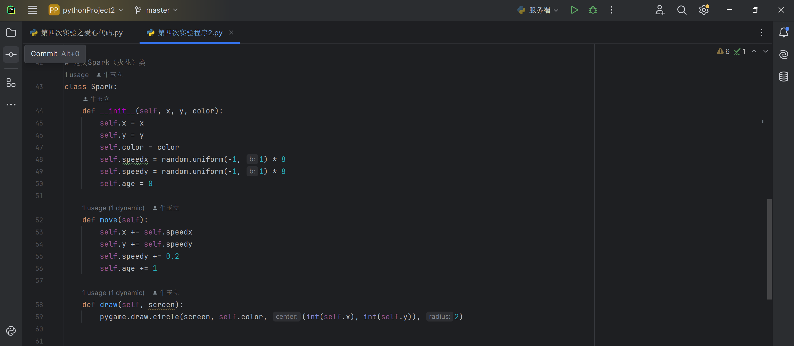Minimize the PyCharm window

pos(729,10)
